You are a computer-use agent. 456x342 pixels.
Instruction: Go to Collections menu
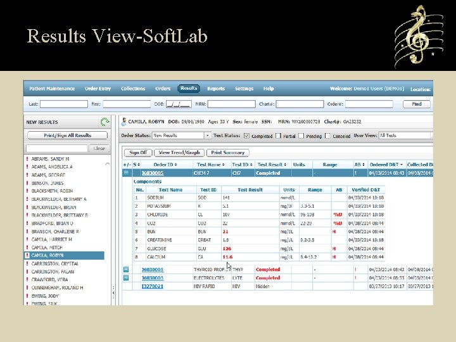point(133,89)
